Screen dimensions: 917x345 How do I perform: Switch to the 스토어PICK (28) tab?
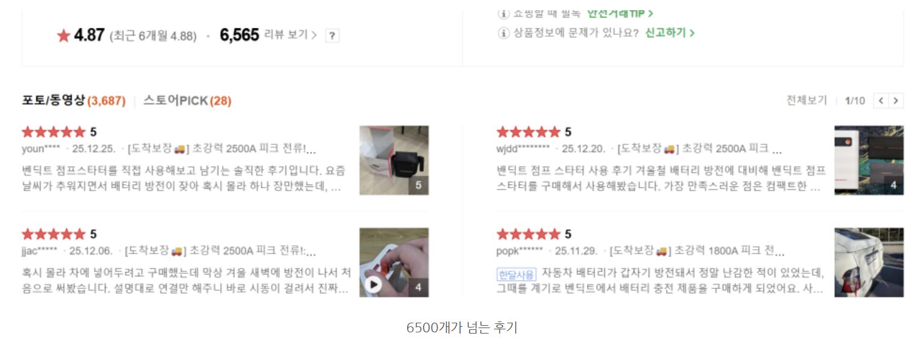[x=187, y=101]
